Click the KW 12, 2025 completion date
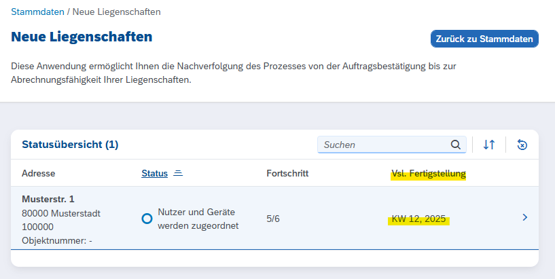 pos(417,219)
